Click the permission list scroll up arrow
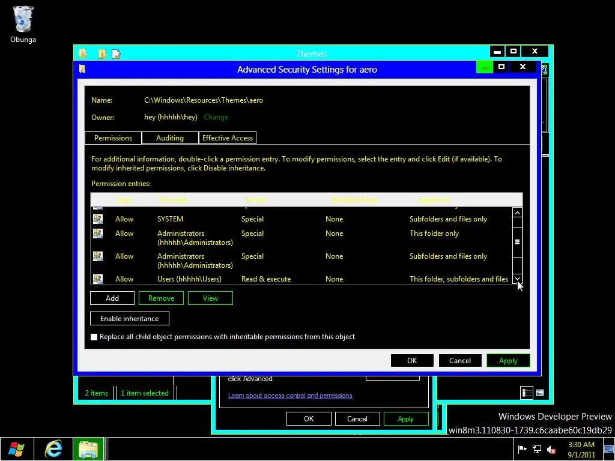Image resolution: width=615 pixels, height=461 pixels. click(517, 212)
